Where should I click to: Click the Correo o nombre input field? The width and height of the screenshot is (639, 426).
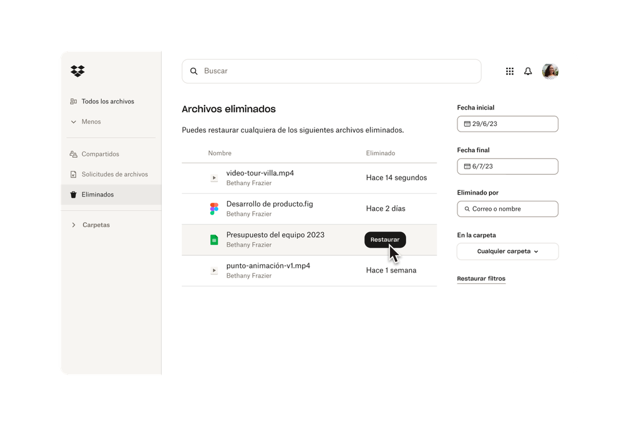(507, 209)
